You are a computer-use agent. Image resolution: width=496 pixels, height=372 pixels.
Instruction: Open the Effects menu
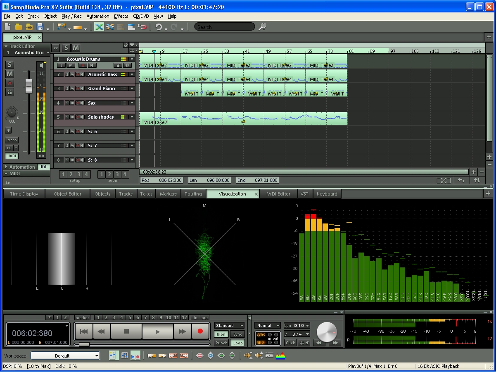121,16
